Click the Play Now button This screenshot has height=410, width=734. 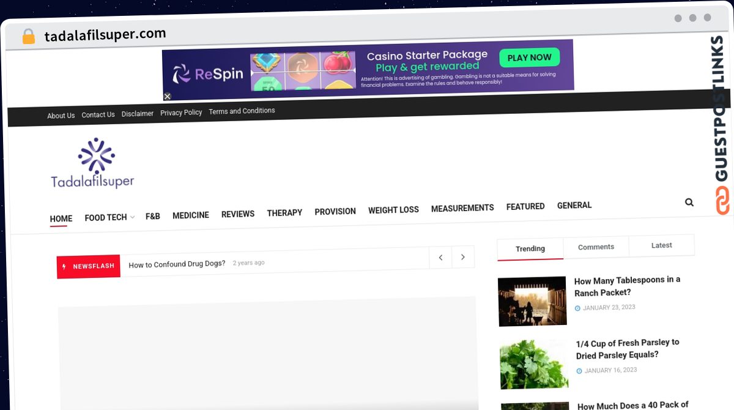coord(529,58)
